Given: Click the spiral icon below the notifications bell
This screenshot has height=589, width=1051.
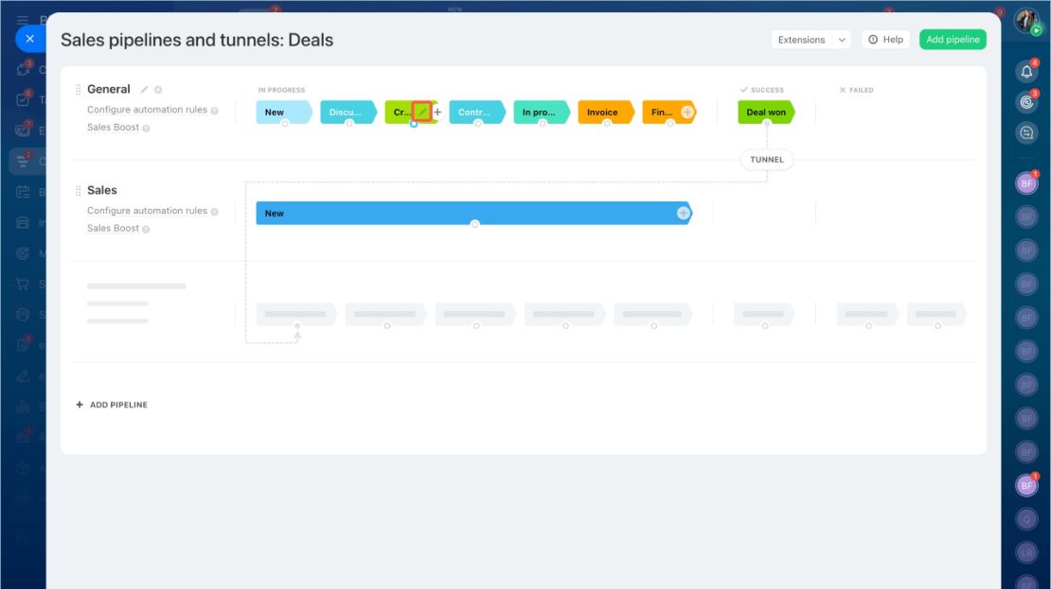Looking at the screenshot, I should pyautogui.click(x=1026, y=102).
